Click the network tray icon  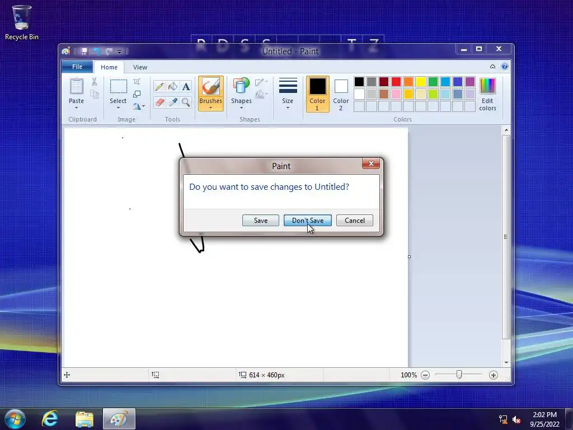coord(503,419)
